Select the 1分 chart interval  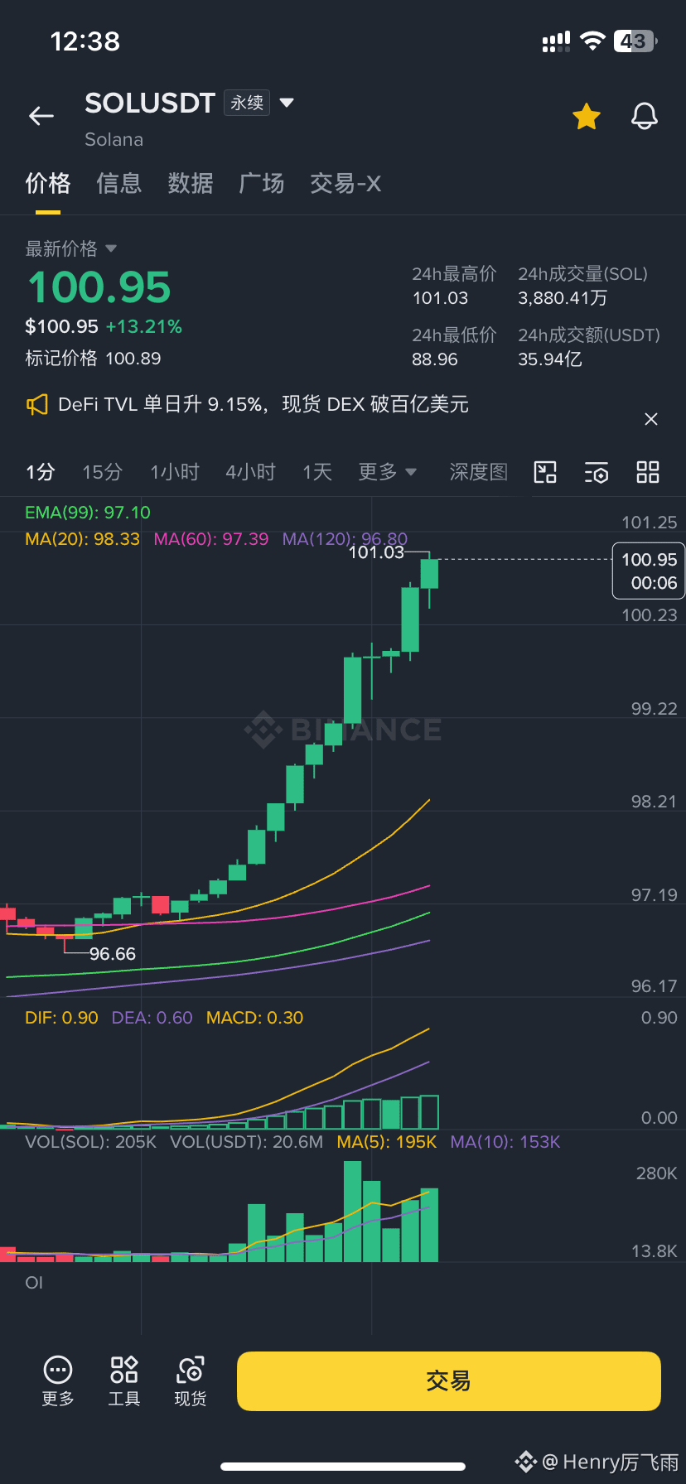point(40,472)
